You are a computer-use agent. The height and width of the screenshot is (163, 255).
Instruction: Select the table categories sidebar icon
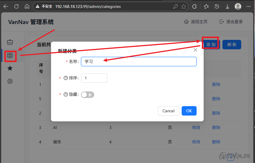point(10,55)
